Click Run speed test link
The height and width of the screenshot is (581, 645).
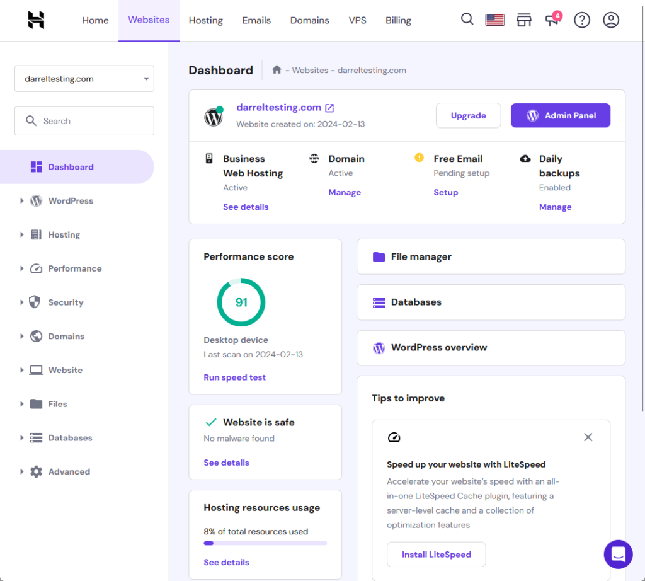234,377
